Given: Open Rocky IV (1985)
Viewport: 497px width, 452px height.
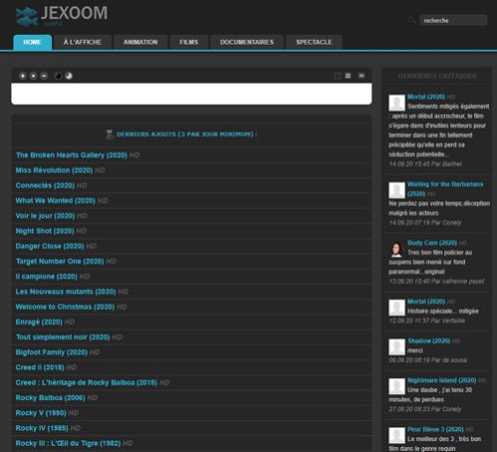Looking at the screenshot, I should pyautogui.click(x=42, y=428).
